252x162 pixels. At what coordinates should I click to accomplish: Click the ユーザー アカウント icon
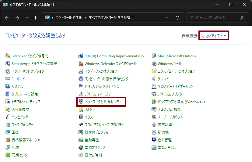coord(154,117)
